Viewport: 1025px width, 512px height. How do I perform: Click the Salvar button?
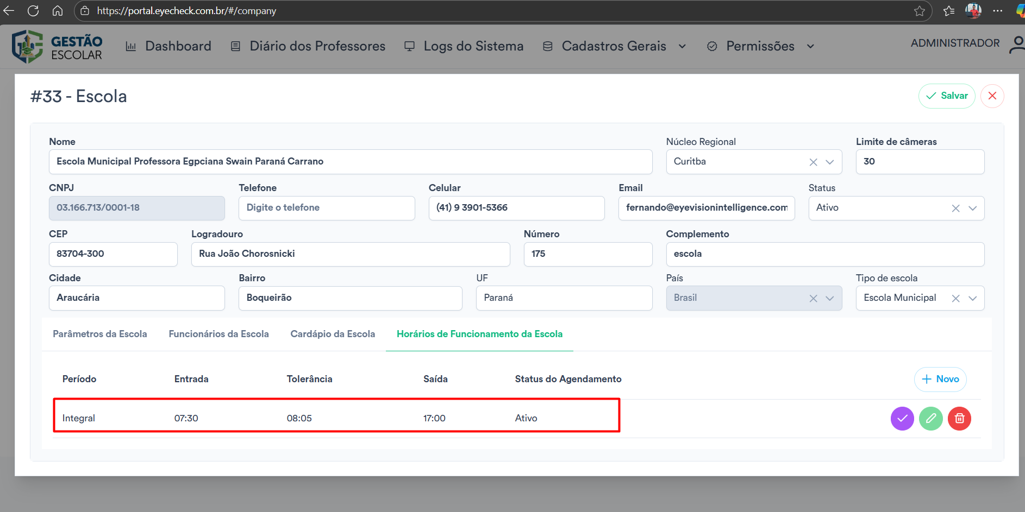coord(946,96)
